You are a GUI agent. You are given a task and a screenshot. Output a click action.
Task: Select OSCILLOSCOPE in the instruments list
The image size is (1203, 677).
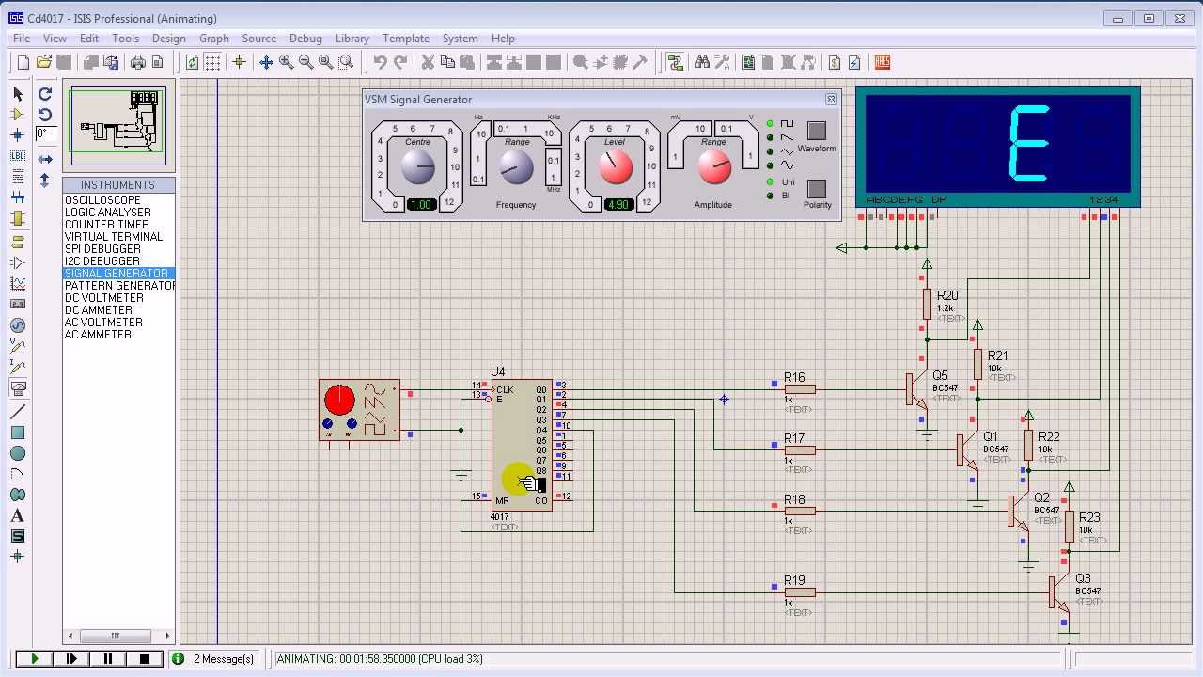[118, 200]
